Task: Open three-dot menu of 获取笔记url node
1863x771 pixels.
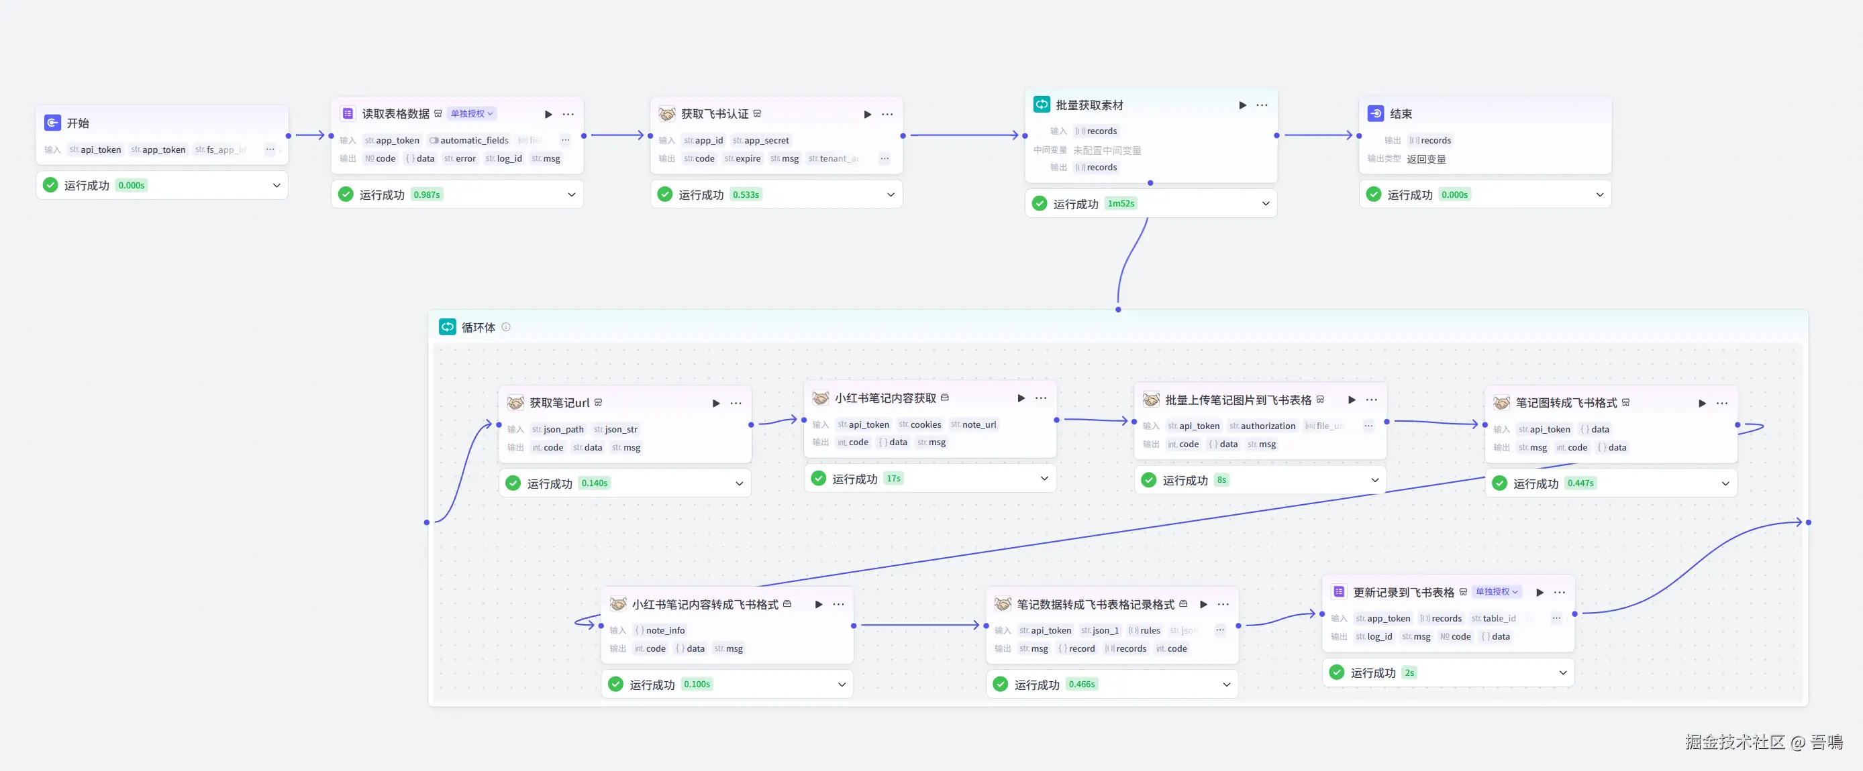Action: pyautogui.click(x=736, y=403)
